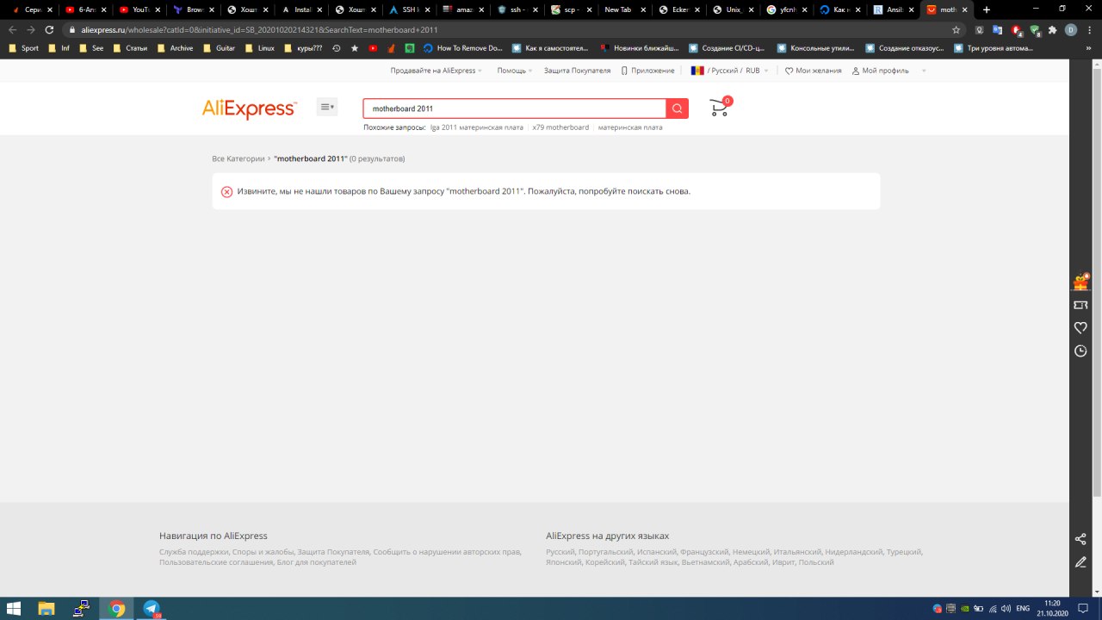Viewport: 1102px width, 620px height.
Task: Open the 'Защита Покупателя' link in top bar
Action: pyautogui.click(x=577, y=71)
